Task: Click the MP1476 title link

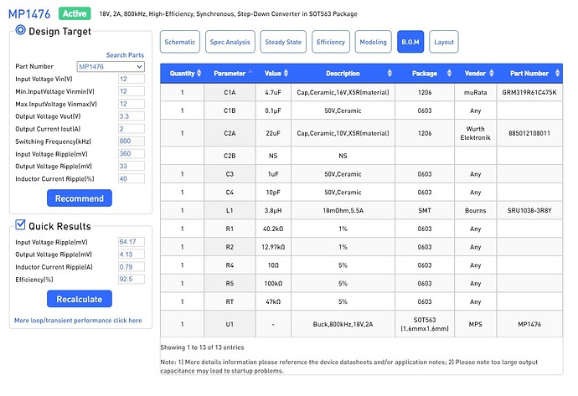Action: 29,14
